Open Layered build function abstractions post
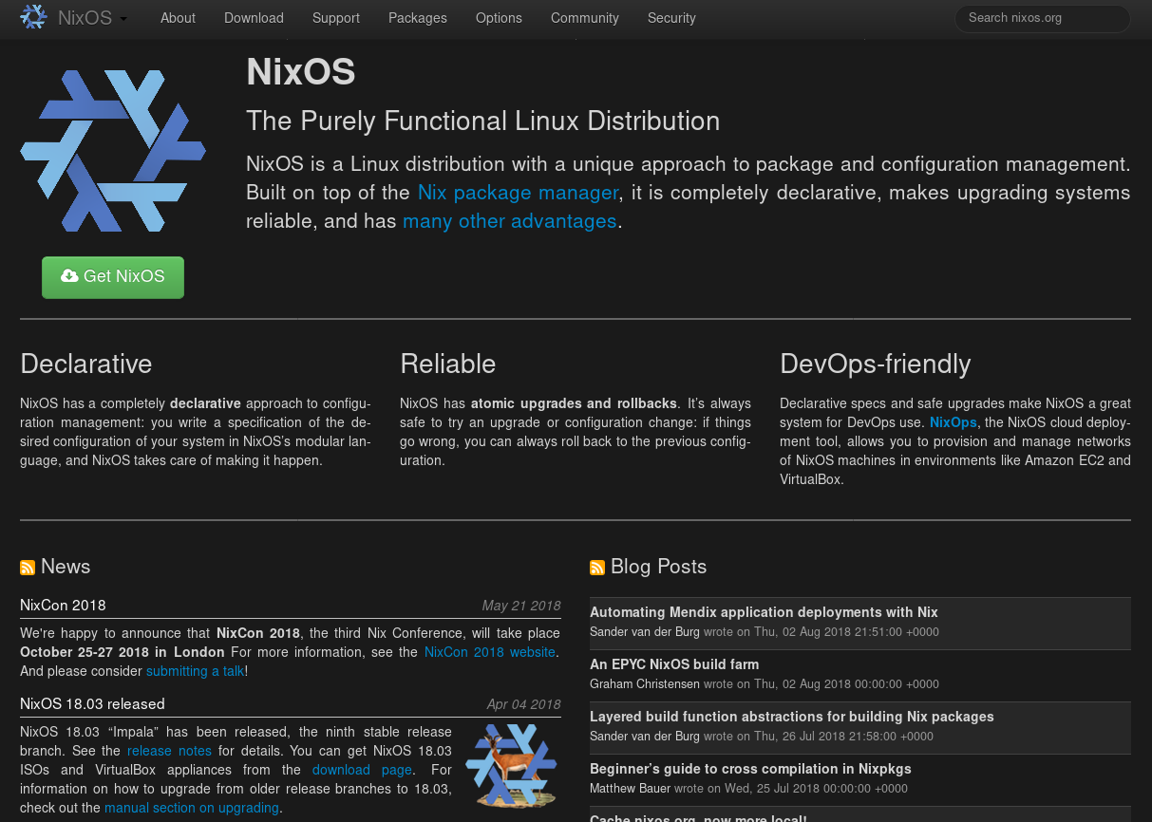This screenshot has height=822, width=1152. [792, 717]
